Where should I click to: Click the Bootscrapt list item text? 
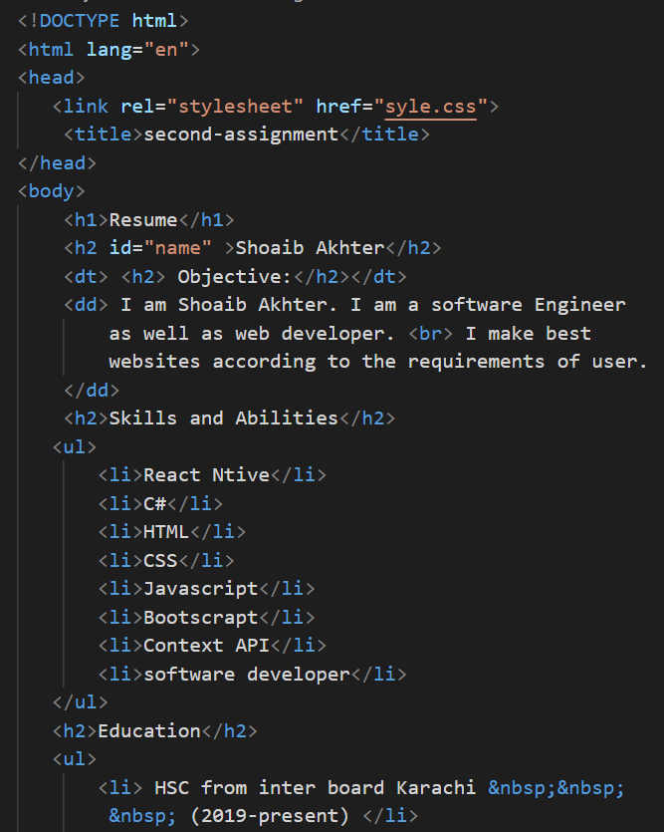click(201, 617)
